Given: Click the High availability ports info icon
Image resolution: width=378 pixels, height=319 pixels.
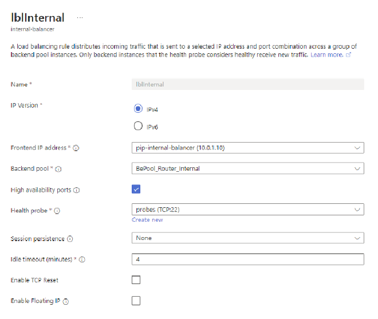Looking at the screenshot, I should click(77, 190).
